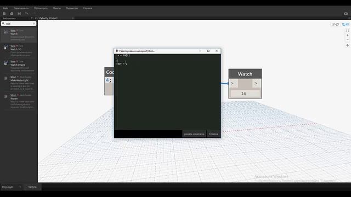The image size is (351, 197).
Task: Click the pan mode cross-arrows icon
Action: (347, 45)
